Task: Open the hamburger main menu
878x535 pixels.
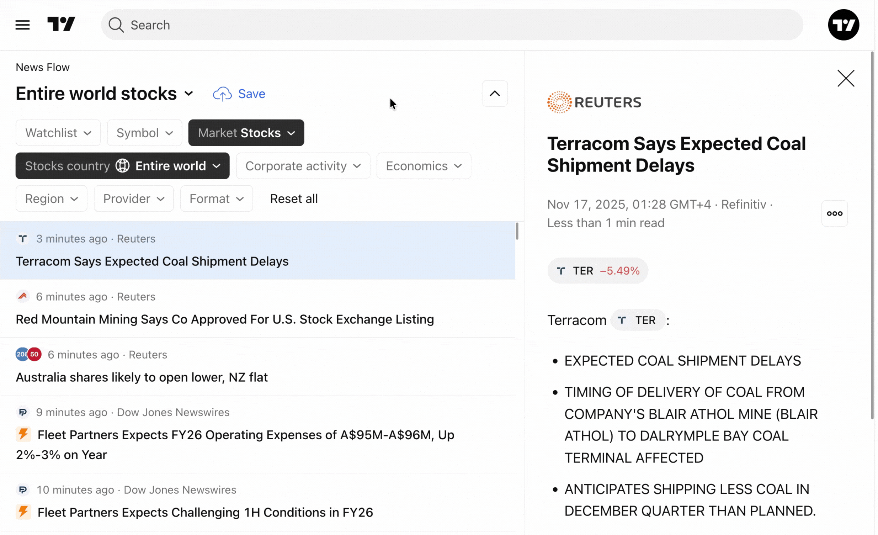Action: tap(22, 25)
